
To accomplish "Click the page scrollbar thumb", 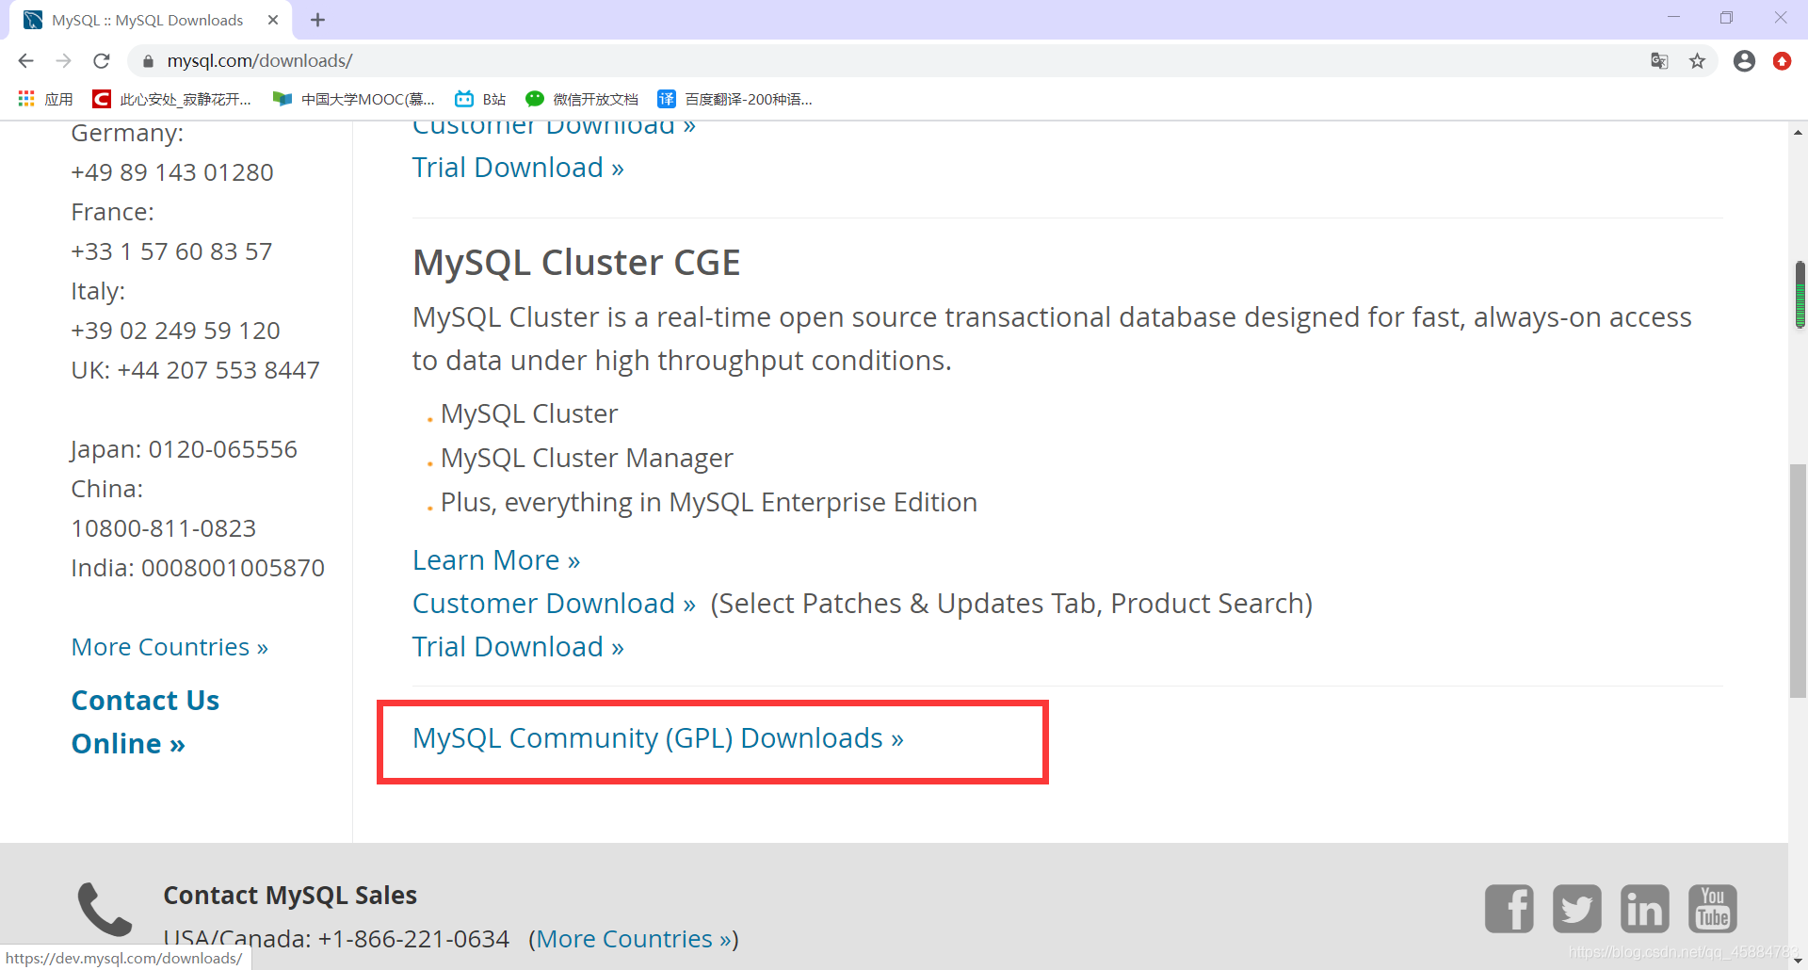I will coord(1800,581).
